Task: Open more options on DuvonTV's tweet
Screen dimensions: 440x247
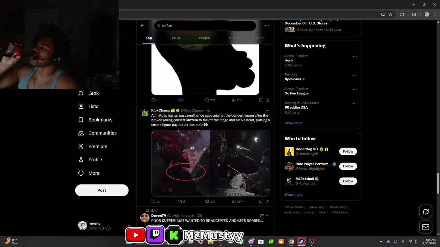Action: pos(268,216)
